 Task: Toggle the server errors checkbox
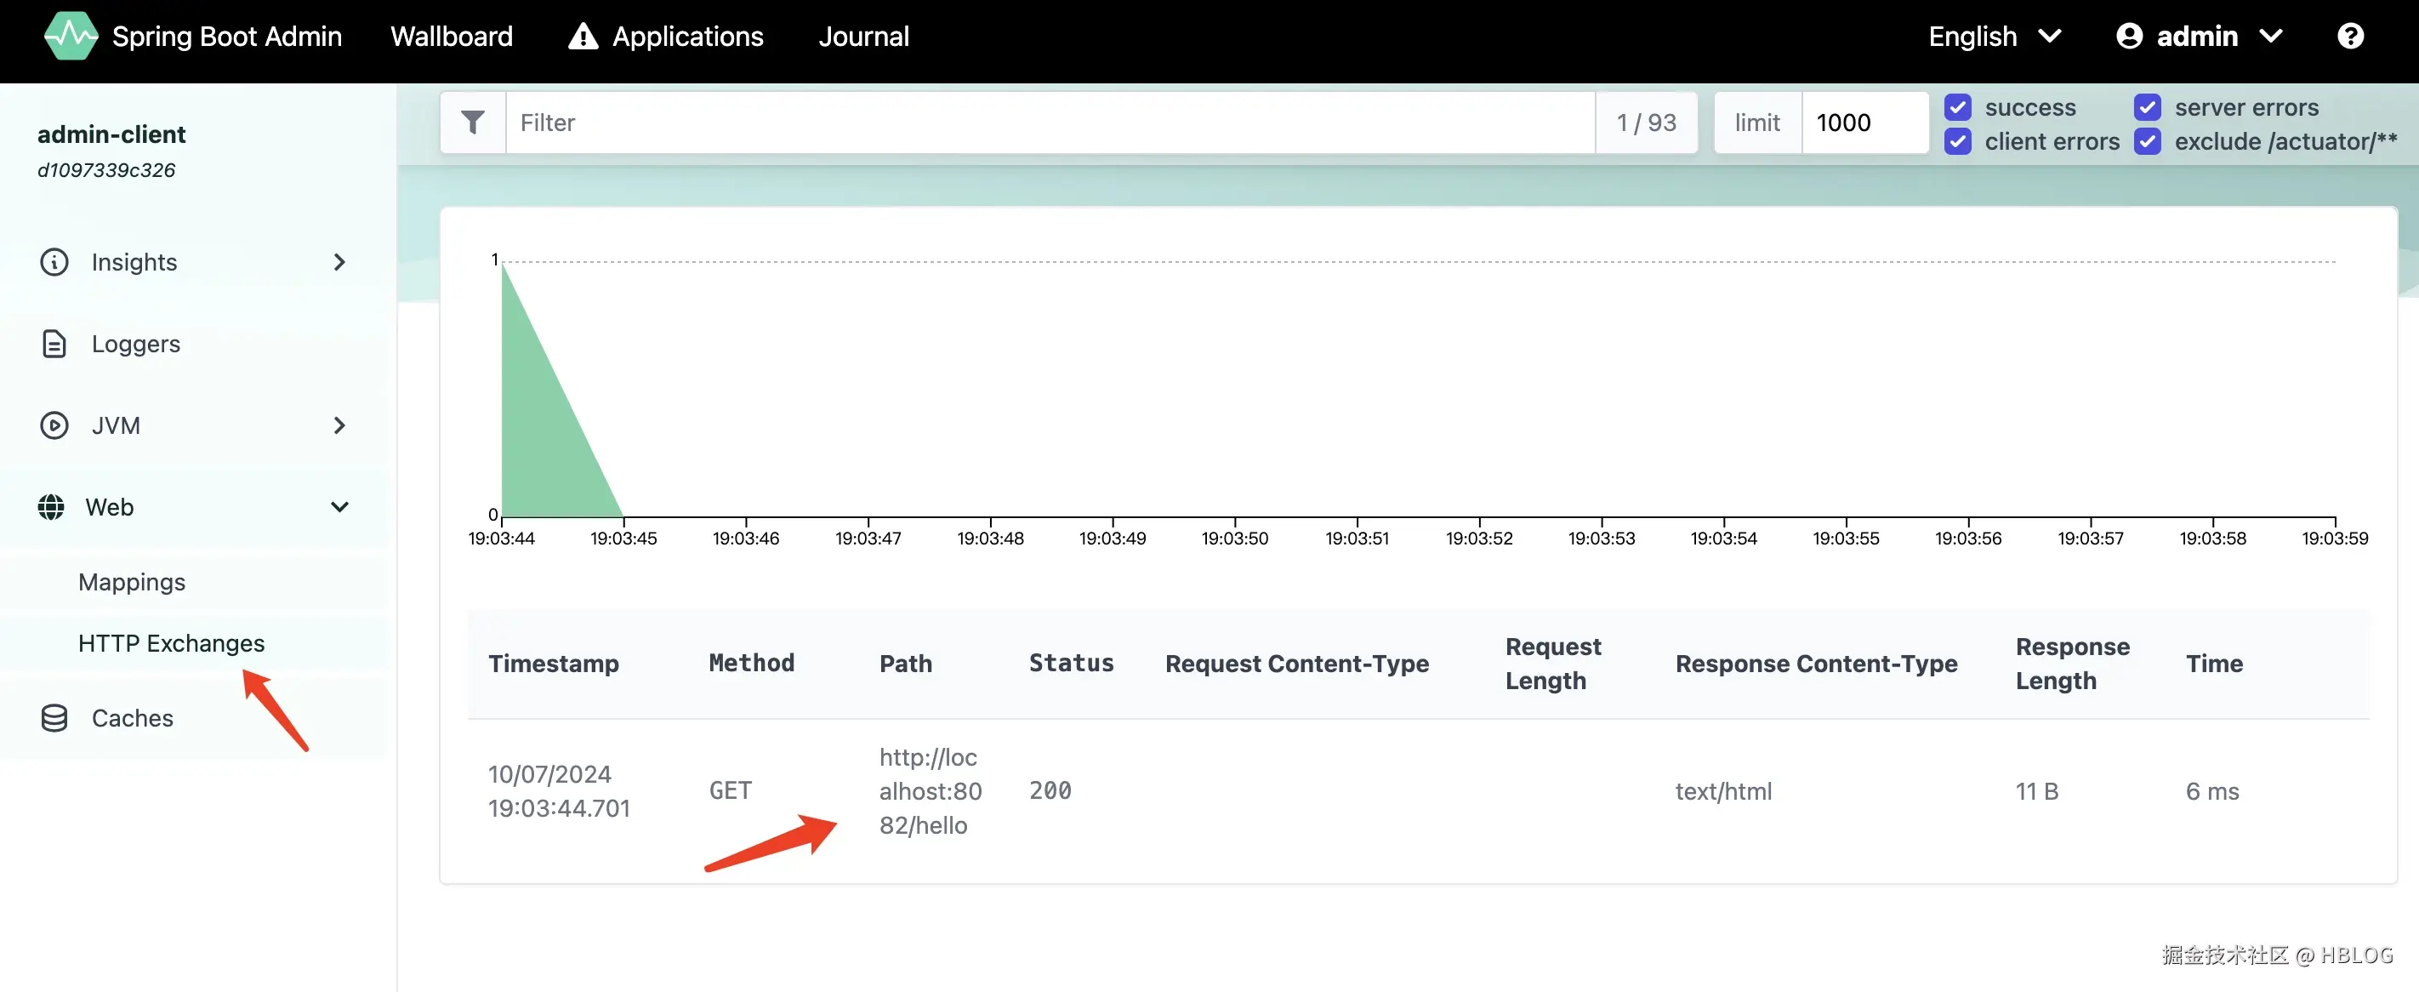[x=2147, y=107]
